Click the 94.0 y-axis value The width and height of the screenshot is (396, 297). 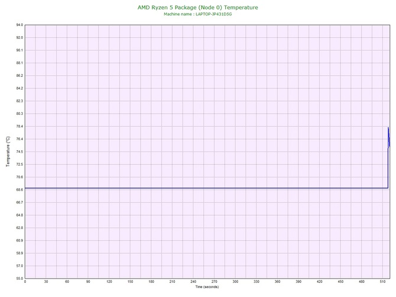(20, 25)
